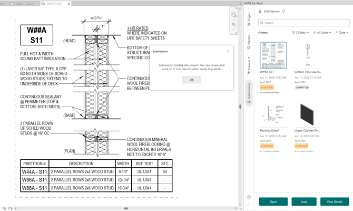This screenshot has height=211, width=353.
Task: Open the steering wheel navigation tool
Action: coord(233,15)
